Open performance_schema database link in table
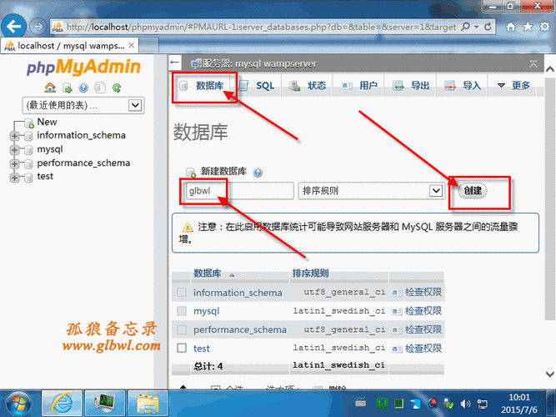Viewport: 556px width, 417px height. click(240, 329)
